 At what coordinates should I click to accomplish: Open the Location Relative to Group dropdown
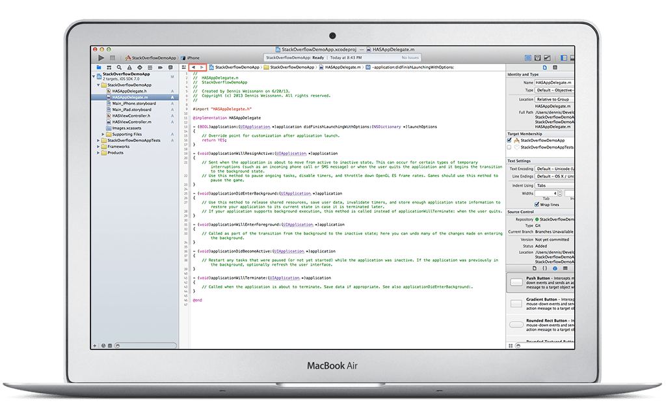[x=554, y=99]
